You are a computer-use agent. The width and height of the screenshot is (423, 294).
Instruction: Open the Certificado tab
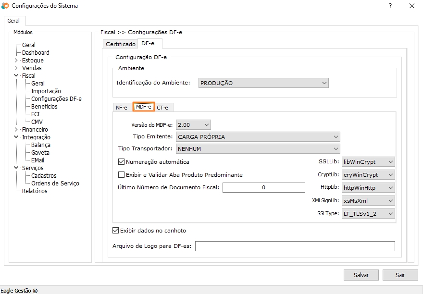(x=121, y=44)
